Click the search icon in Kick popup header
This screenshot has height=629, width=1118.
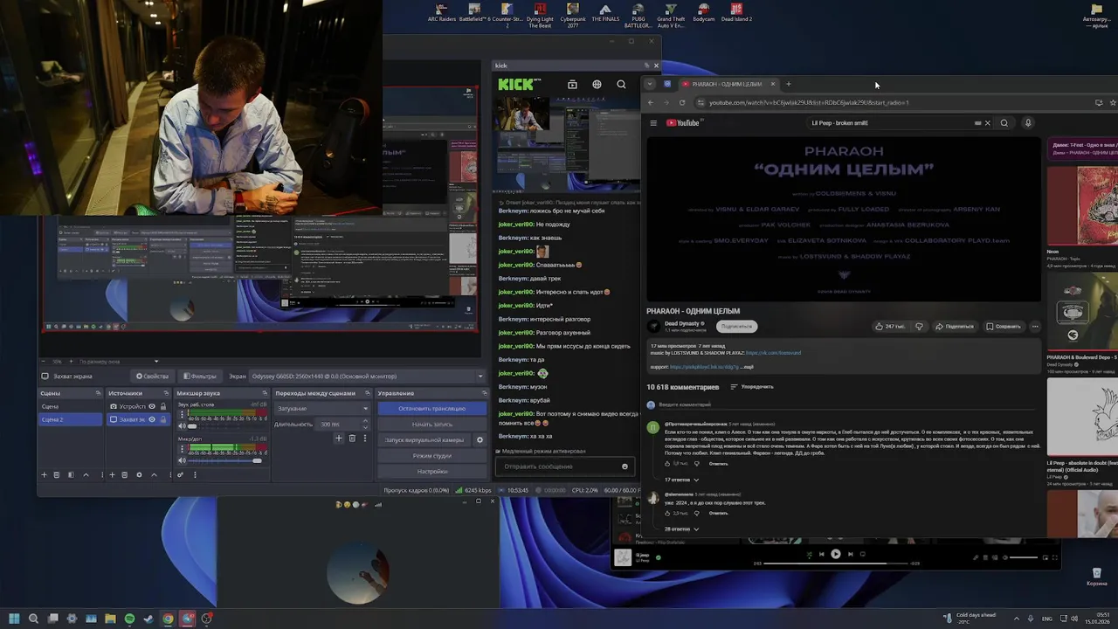click(621, 85)
